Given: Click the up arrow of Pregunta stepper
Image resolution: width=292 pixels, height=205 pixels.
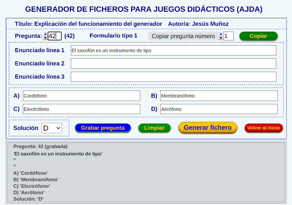Looking at the screenshot, I should 45,34.
